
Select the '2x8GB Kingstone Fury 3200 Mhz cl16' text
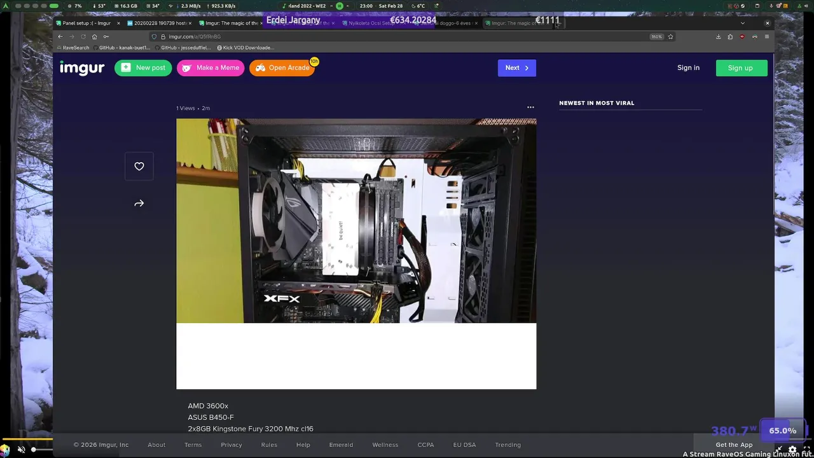(251, 429)
